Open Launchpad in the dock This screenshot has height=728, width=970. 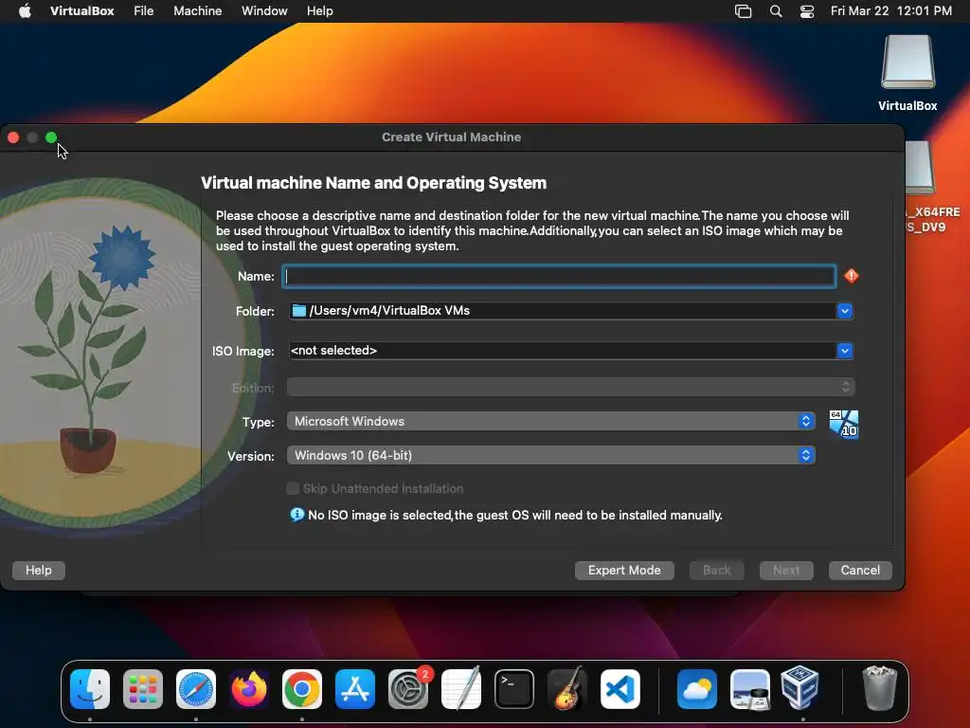[143, 689]
